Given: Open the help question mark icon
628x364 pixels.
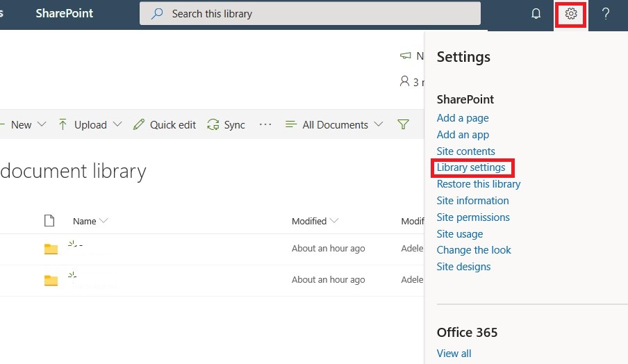Looking at the screenshot, I should [x=606, y=14].
